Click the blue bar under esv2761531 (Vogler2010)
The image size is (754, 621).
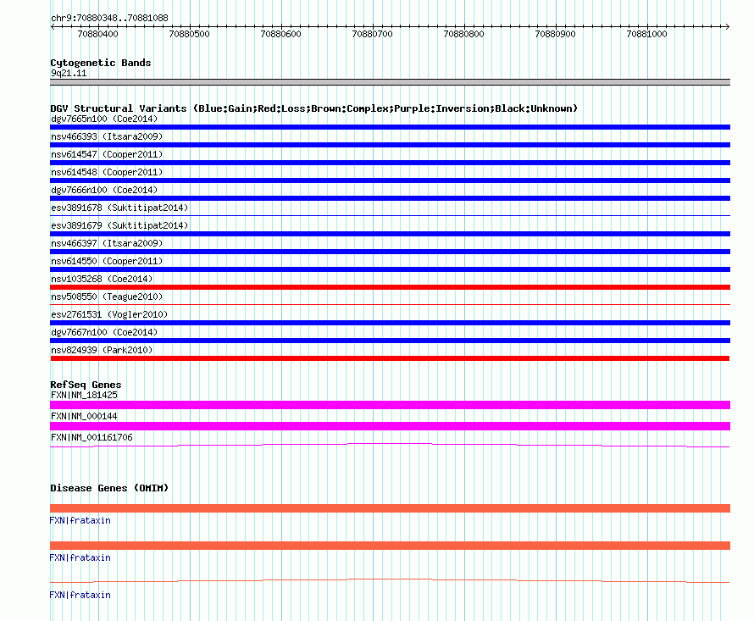(390, 323)
